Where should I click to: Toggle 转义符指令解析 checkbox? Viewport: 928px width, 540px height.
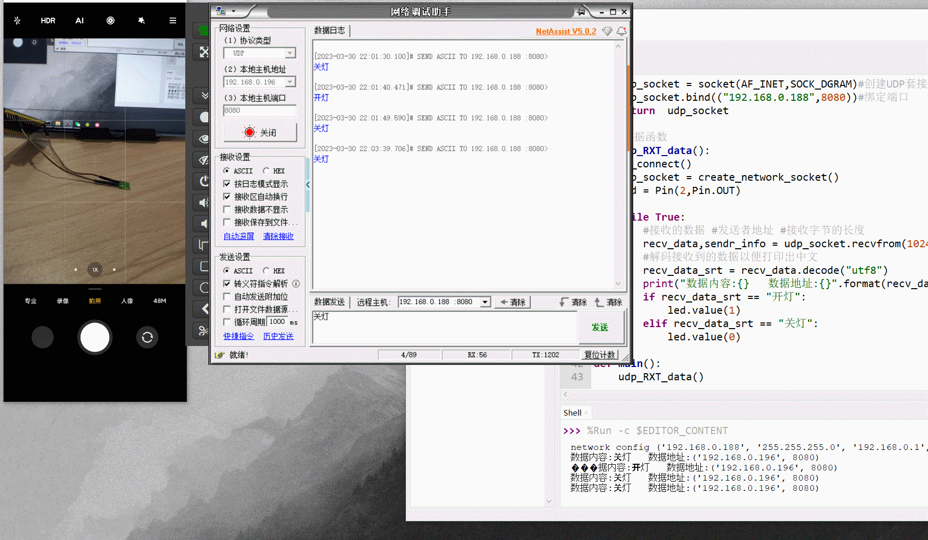pos(227,284)
